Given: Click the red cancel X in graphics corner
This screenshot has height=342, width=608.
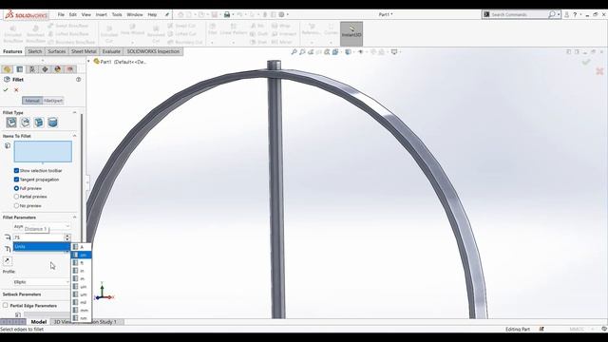Looking at the screenshot, I should point(599,71).
